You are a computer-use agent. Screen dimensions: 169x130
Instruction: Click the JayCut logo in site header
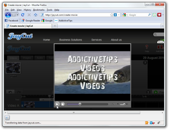coord(20,36)
